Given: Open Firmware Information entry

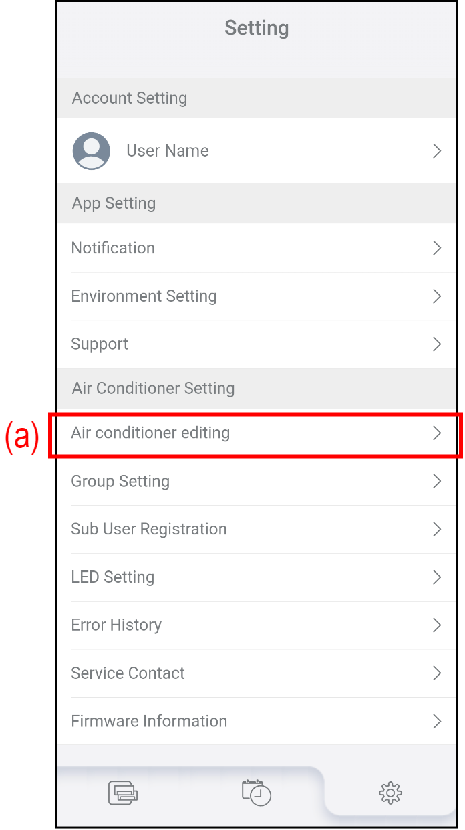Looking at the screenshot, I should pos(149,721).
